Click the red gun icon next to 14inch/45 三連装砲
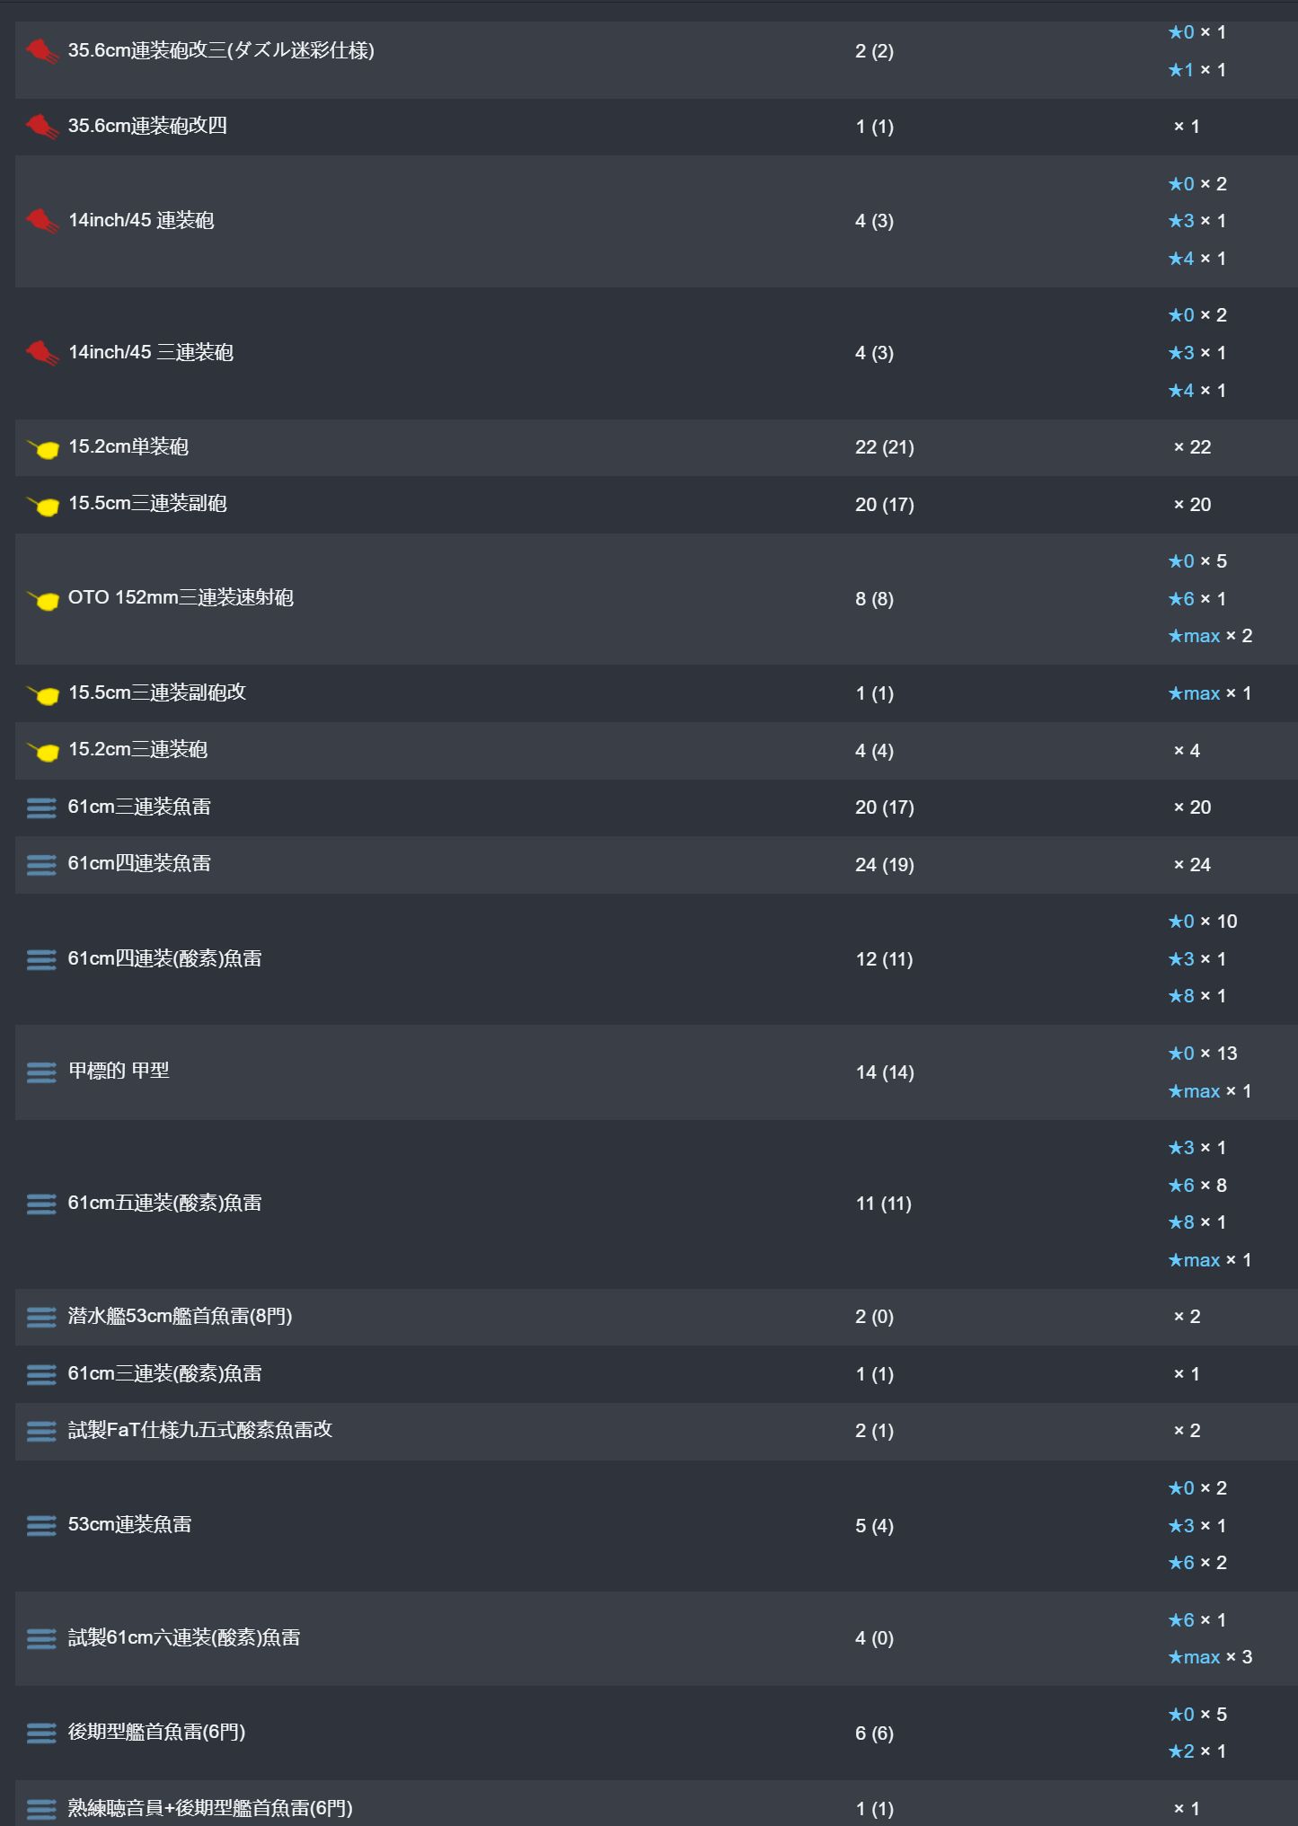The image size is (1298, 1826). 42,352
